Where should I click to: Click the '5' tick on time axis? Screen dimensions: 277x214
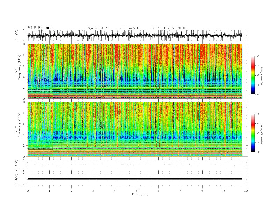137,191
